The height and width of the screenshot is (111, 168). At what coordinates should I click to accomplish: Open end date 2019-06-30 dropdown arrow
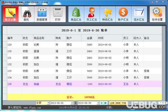98,103
